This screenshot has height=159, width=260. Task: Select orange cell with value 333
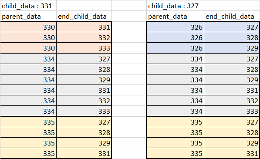[x=84, y=48]
